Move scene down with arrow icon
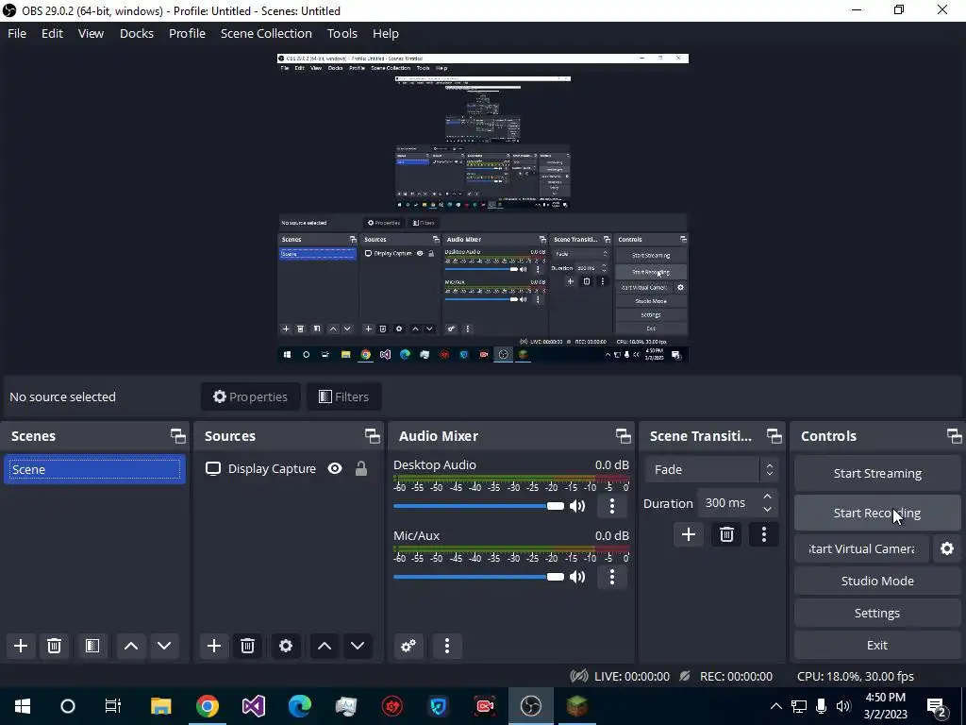966x725 pixels. pos(164,646)
